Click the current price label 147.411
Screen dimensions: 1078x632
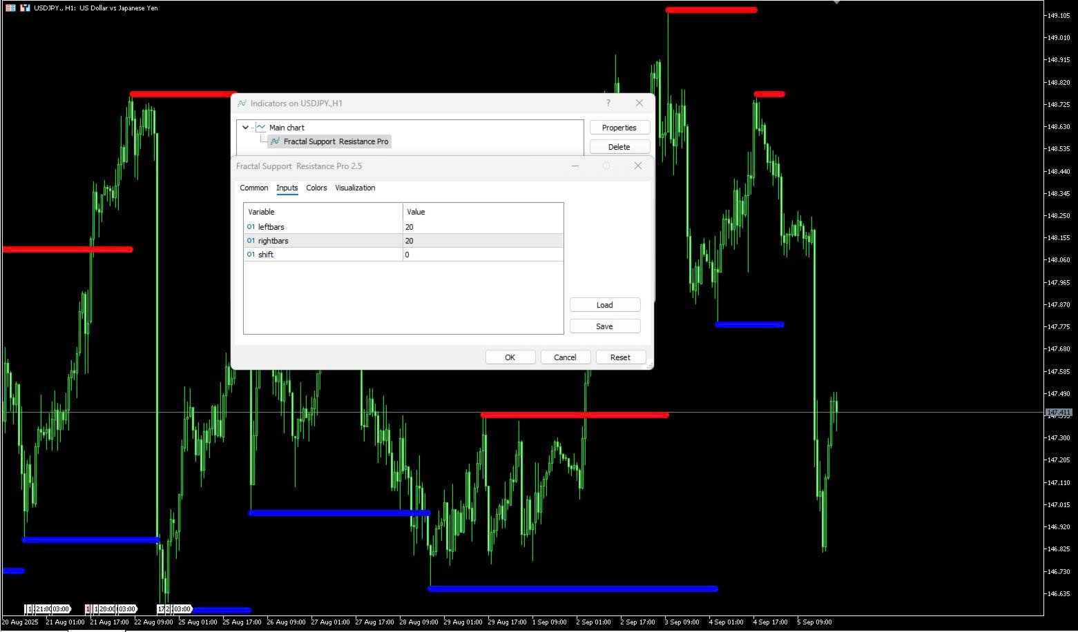(x=1057, y=413)
